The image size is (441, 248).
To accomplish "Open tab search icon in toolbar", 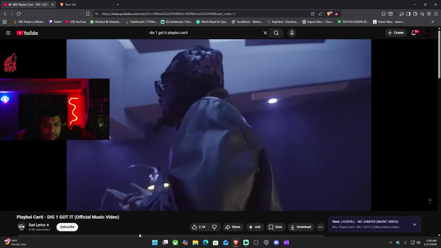I will tap(390, 14).
